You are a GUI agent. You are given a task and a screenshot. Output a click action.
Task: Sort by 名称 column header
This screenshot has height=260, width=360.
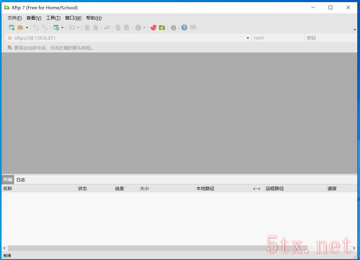coord(39,189)
